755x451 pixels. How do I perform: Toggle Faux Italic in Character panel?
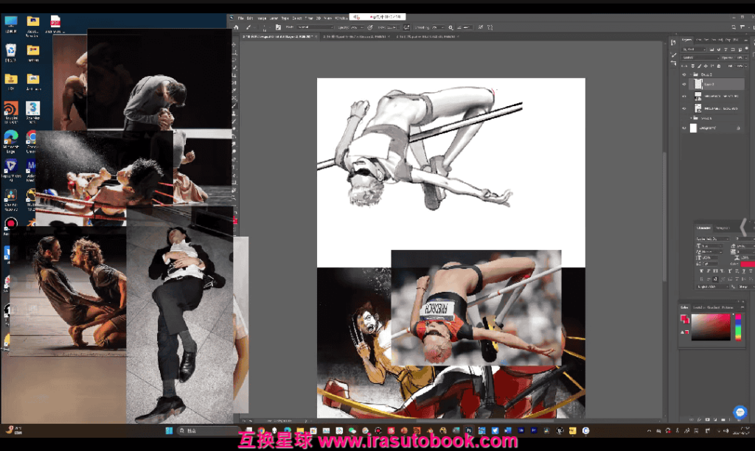[709, 271]
